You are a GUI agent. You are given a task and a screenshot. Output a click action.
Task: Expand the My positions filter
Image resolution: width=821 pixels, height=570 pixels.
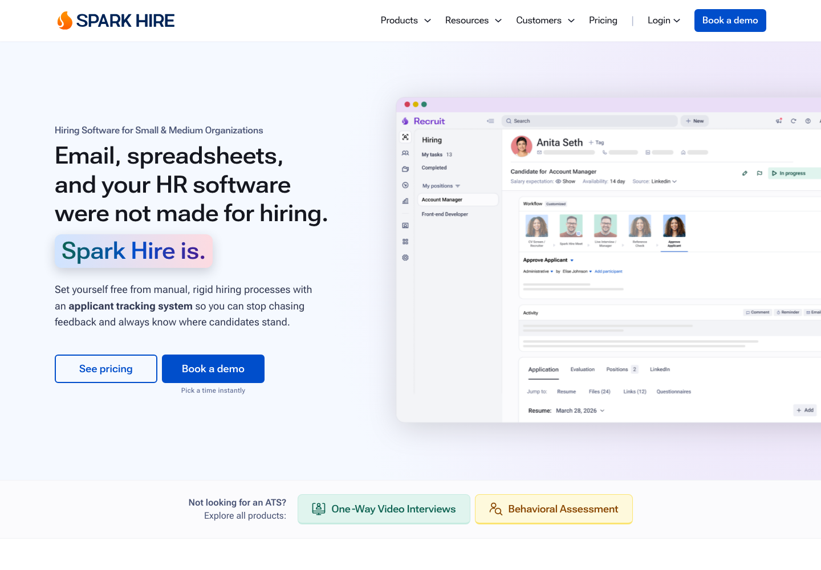point(441,186)
